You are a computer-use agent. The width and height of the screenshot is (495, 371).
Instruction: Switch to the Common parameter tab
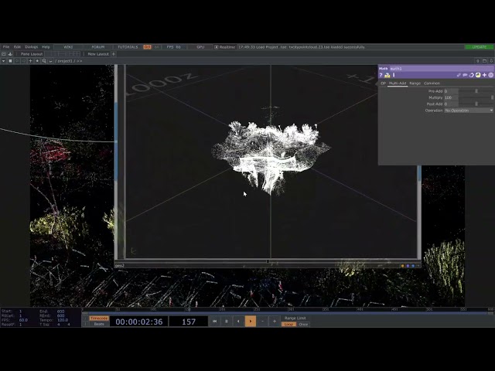pos(432,83)
